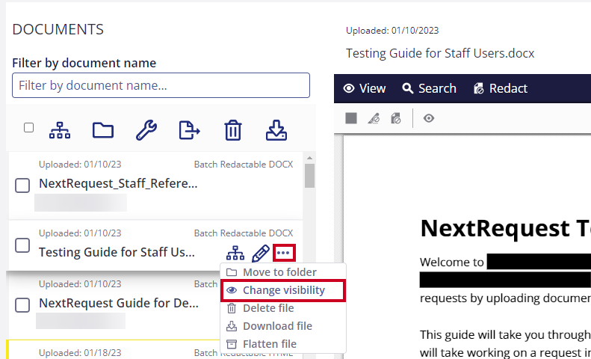Click the document list scrollbar thumb
Viewport: 591px width, 359px height.
[x=309, y=176]
